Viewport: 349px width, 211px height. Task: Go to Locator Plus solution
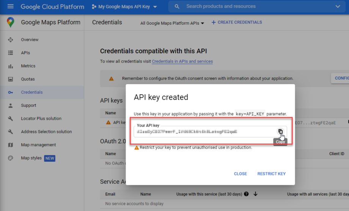pos(41,119)
